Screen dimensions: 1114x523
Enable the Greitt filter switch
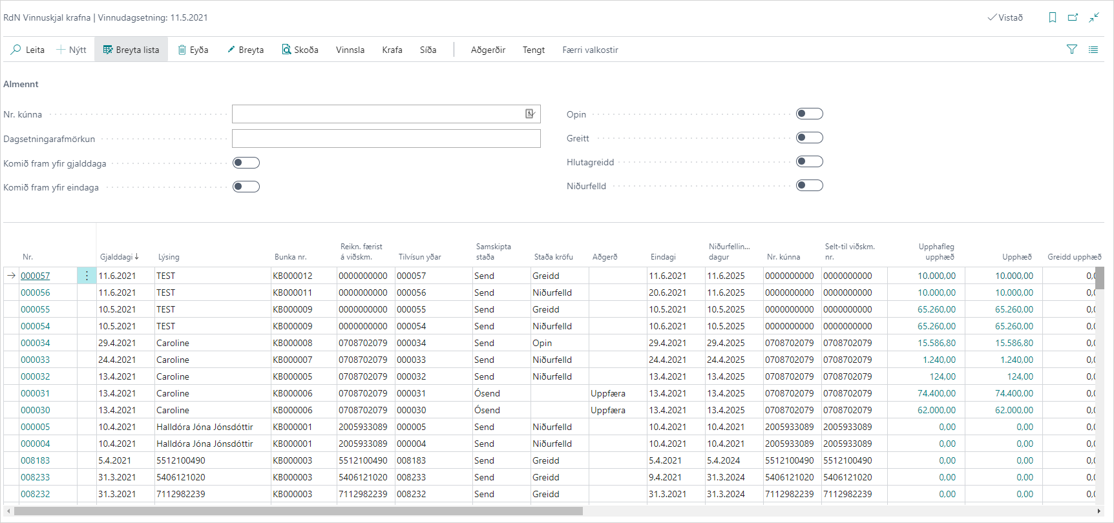[810, 138]
